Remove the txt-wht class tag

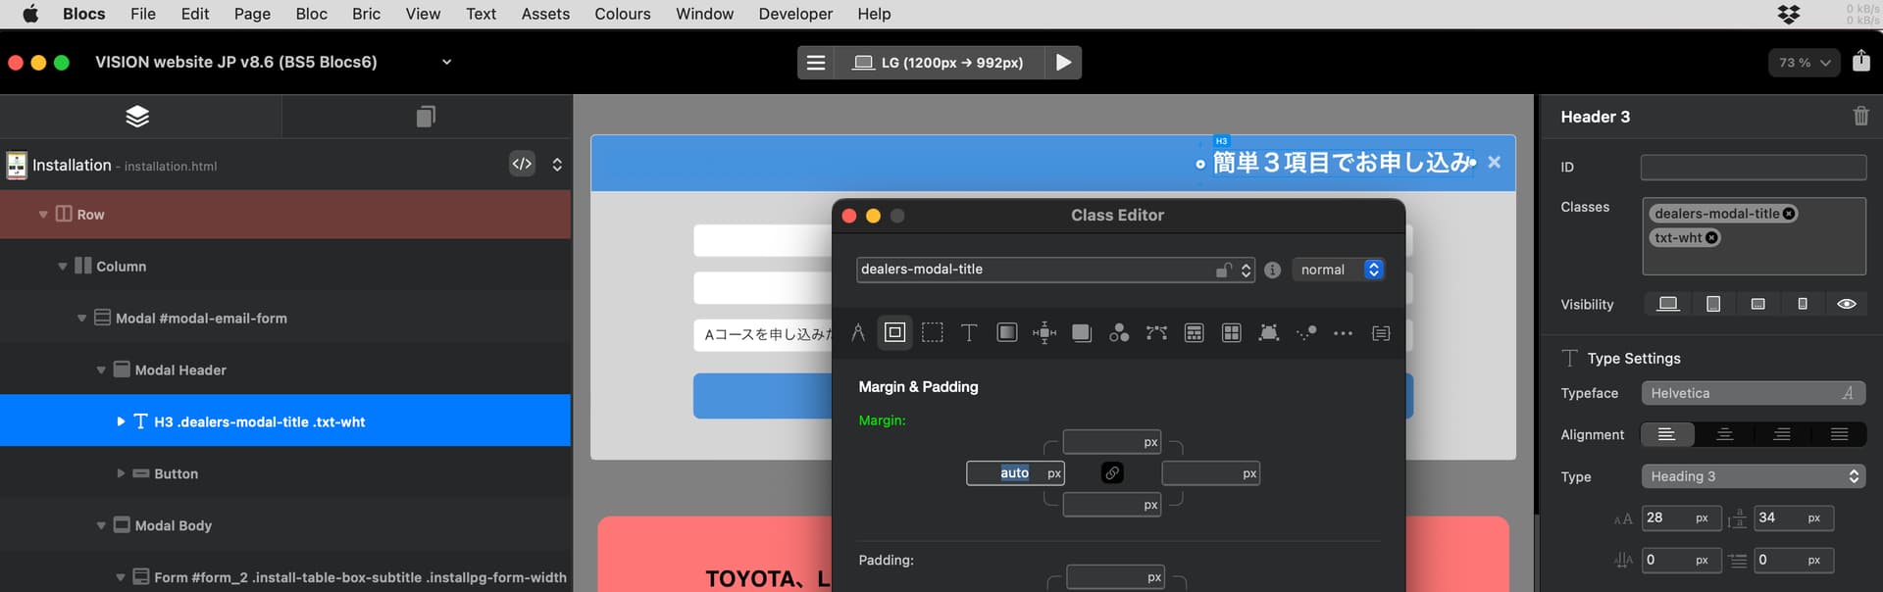(1711, 237)
